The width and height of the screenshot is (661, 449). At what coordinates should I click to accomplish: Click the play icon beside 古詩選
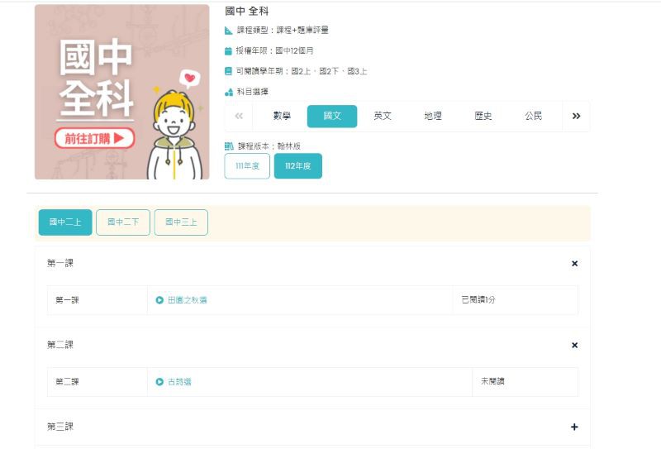(x=159, y=382)
